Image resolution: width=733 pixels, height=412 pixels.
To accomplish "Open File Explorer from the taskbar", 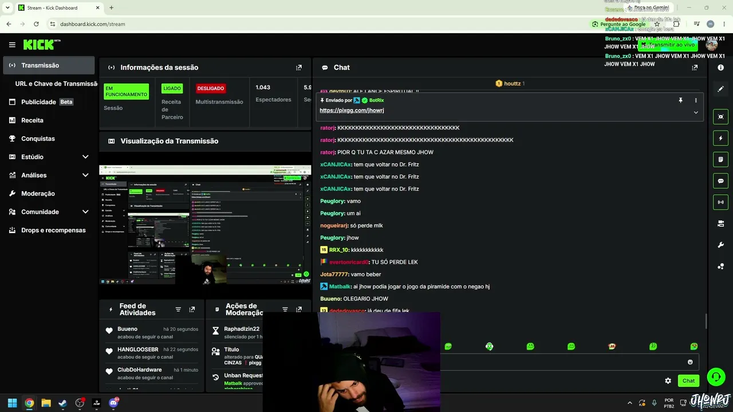I will click(46, 403).
